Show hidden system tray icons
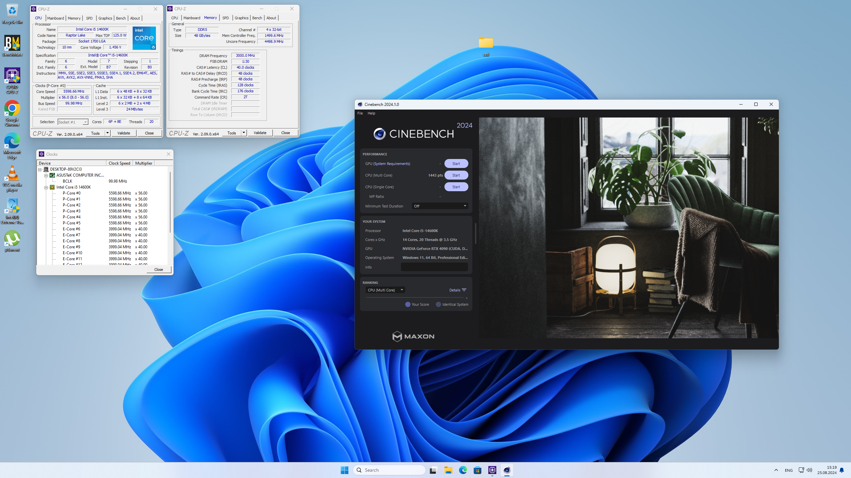The image size is (851, 478). click(x=776, y=470)
